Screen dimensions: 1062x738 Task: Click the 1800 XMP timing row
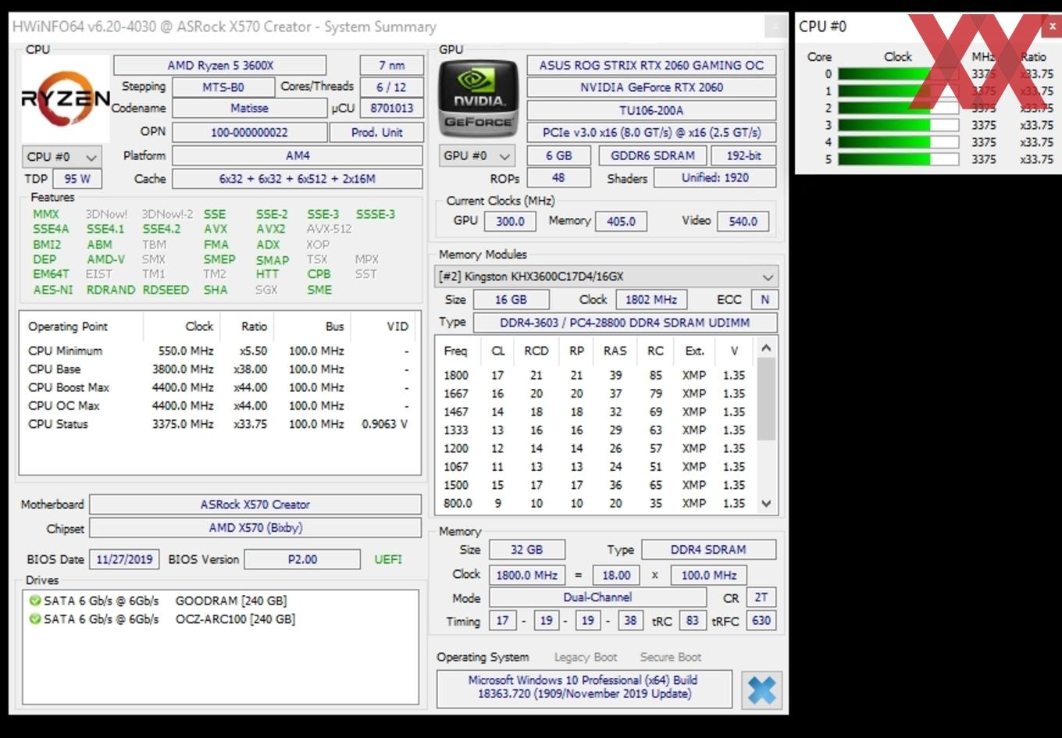[x=596, y=376]
